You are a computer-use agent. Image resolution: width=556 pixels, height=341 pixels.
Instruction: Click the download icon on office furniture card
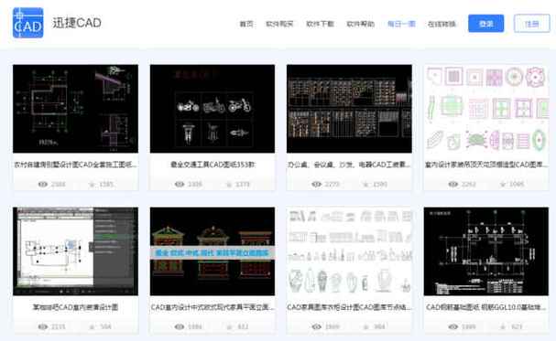pos(366,184)
